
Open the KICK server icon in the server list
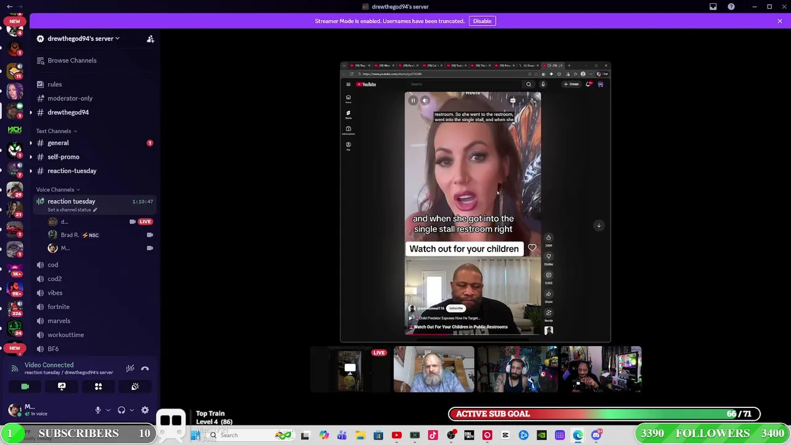pos(15,130)
